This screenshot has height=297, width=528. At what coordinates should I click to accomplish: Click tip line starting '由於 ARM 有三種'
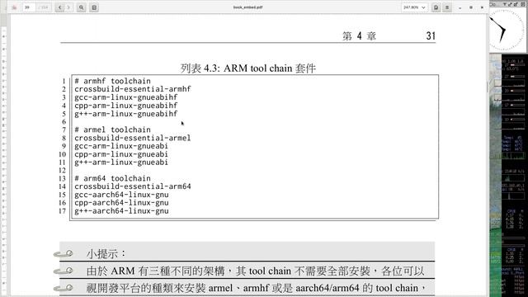pos(255,271)
